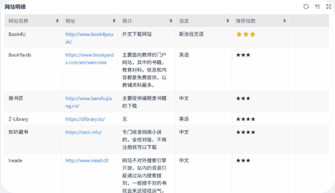Click the refresh icon in the panel header
The width and height of the screenshot is (335, 193).
[306, 7]
